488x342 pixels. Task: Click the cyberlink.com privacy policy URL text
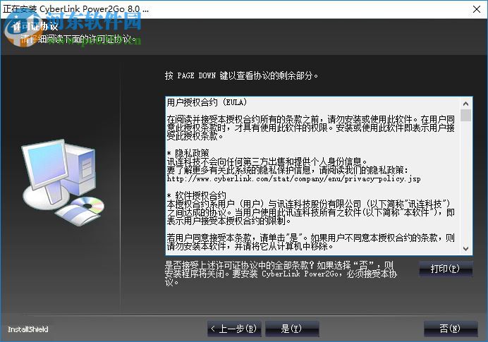pos(293,178)
